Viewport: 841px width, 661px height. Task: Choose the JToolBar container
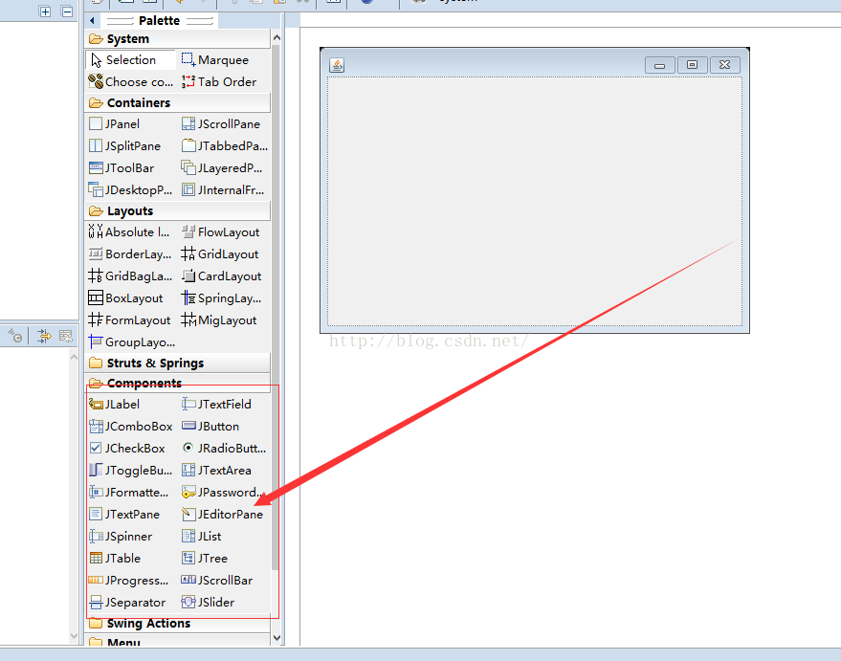pos(122,167)
